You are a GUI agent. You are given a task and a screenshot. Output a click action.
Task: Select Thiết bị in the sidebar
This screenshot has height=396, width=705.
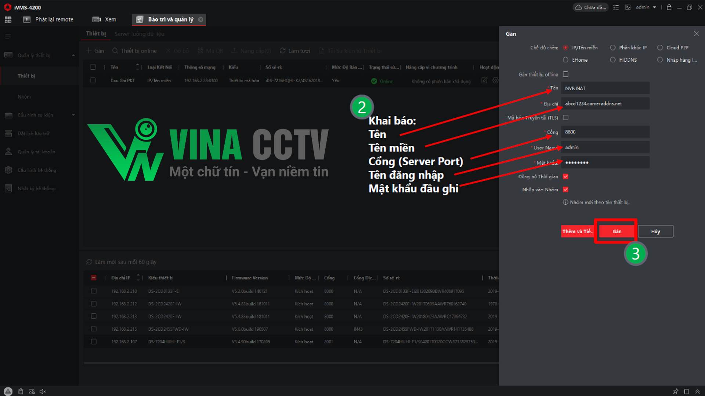[x=39, y=76]
